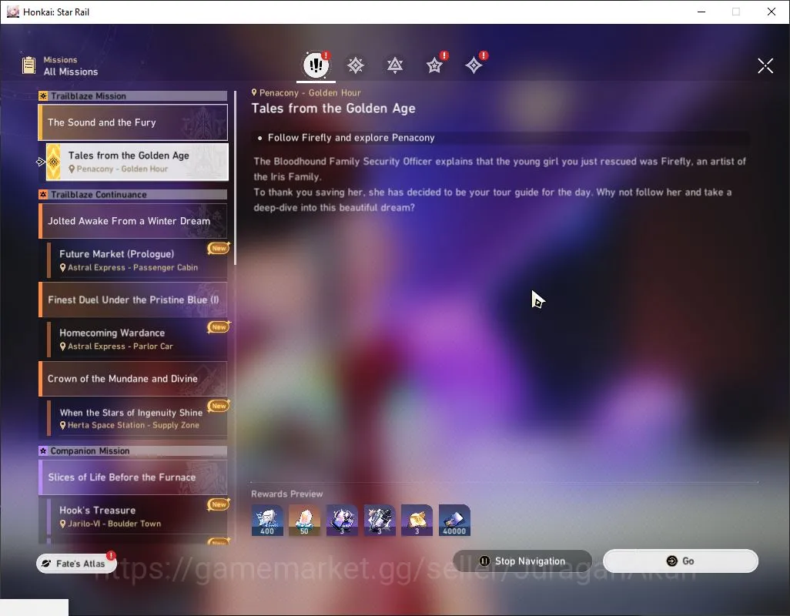The height and width of the screenshot is (616, 790).
Task: Click New badge on Homecoming Wardance
Action: (x=219, y=327)
